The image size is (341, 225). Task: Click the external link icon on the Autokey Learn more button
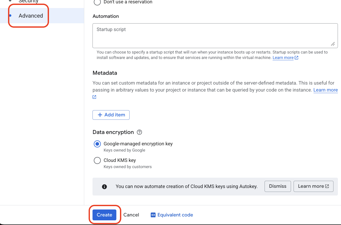point(327,186)
